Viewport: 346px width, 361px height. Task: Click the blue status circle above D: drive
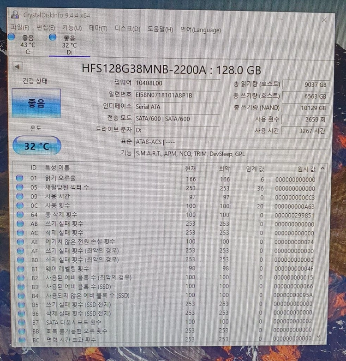[x=53, y=37]
